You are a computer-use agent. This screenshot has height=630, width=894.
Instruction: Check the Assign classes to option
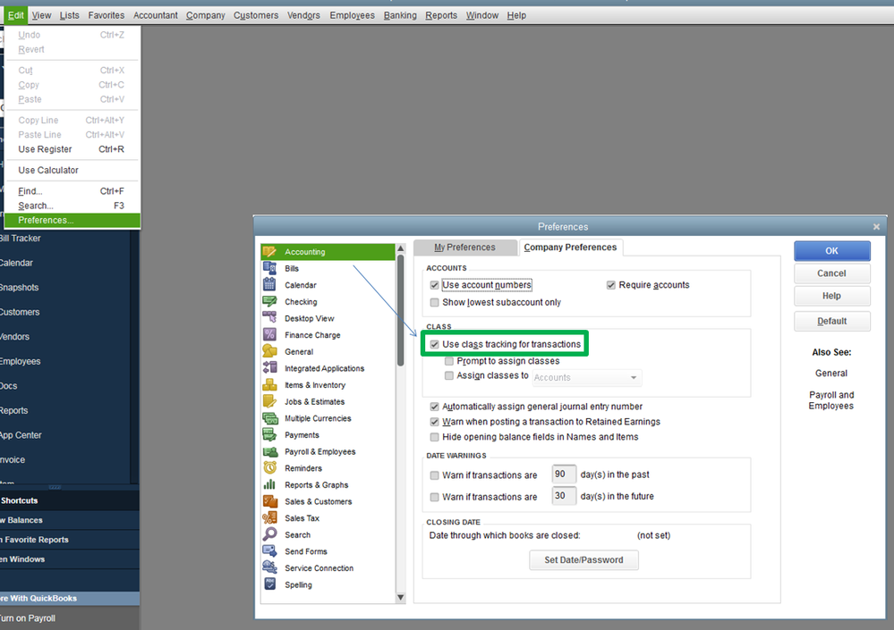click(x=448, y=375)
